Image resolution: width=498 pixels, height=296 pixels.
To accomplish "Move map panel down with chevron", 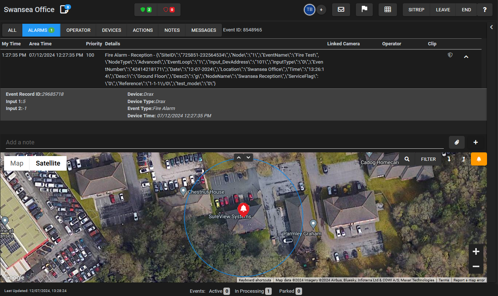I will coord(248,158).
